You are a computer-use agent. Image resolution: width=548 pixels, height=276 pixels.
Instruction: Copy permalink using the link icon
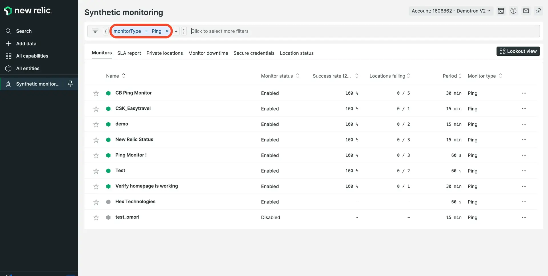[x=538, y=11]
